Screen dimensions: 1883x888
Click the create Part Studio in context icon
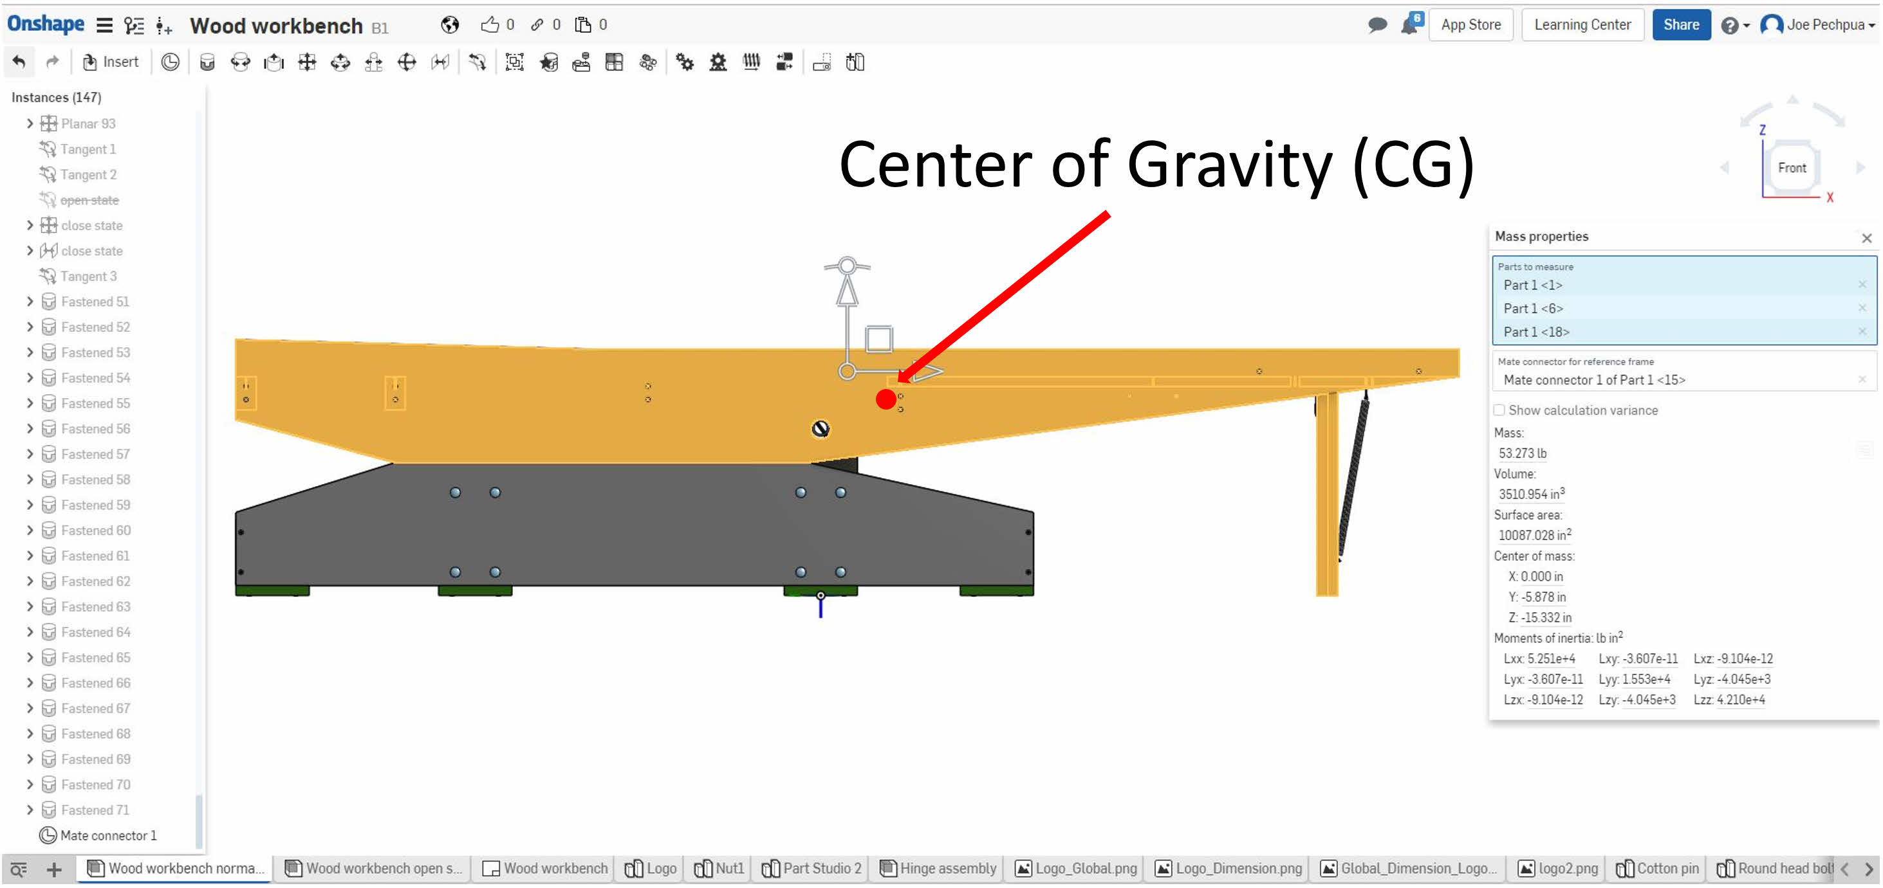click(855, 62)
